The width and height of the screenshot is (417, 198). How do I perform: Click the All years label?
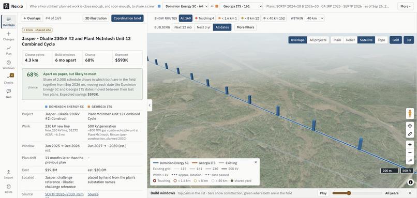392,193
